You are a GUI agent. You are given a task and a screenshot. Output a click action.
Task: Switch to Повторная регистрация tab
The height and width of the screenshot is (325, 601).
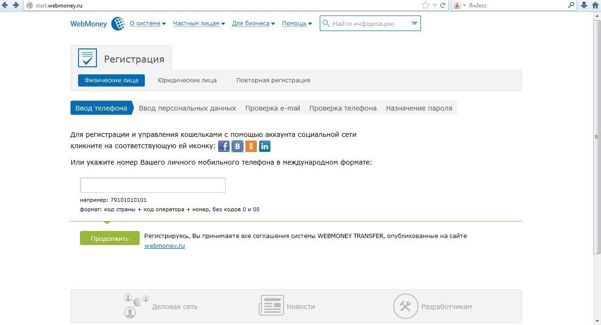[x=273, y=80]
